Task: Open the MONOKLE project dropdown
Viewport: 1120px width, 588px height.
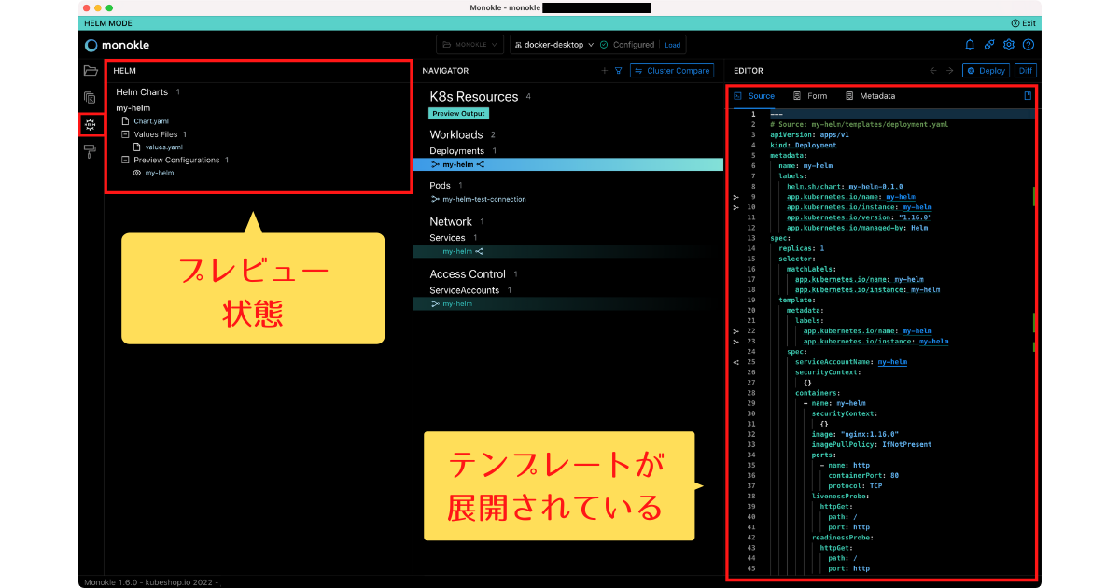Action: click(470, 44)
